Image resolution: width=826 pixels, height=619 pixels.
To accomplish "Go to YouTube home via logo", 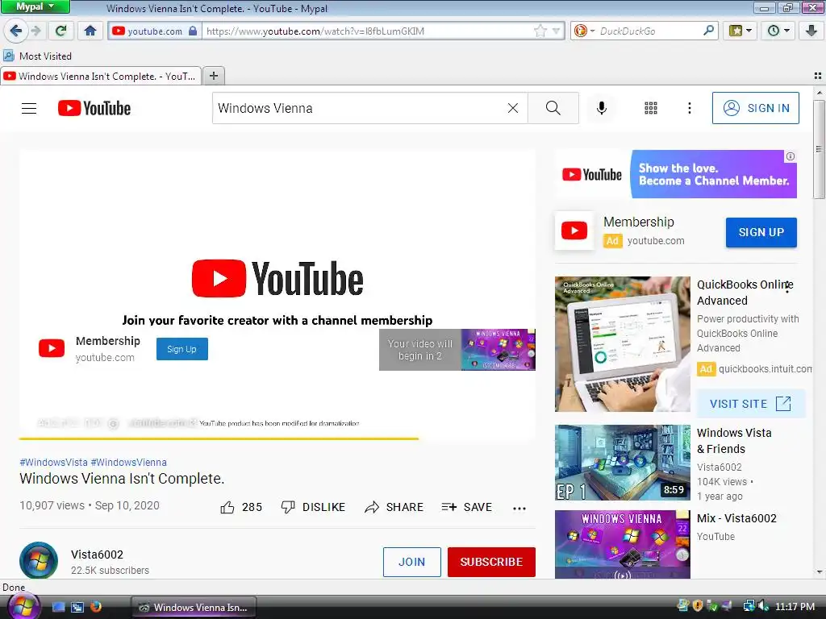I will pyautogui.click(x=94, y=109).
